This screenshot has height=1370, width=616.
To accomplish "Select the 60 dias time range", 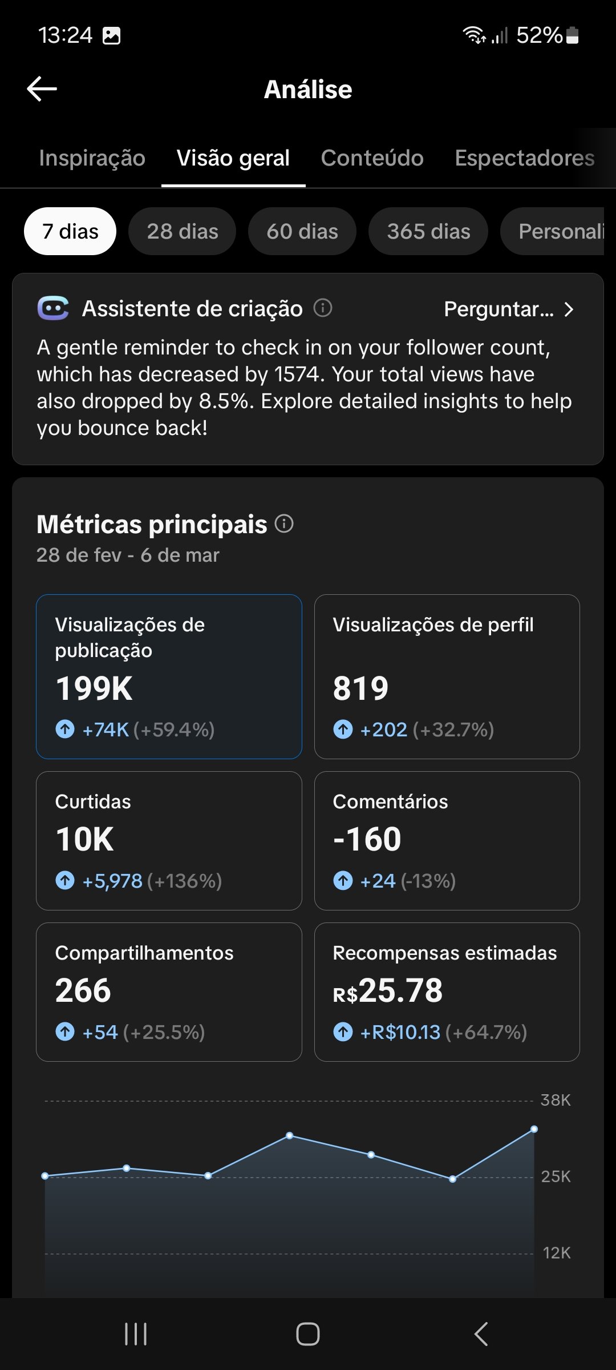I will click(302, 231).
